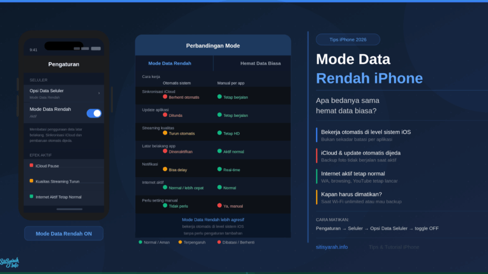Click green dot in Sinkronisasi iCloud row
The image size is (488, 274).
click(x=220, y=97)
